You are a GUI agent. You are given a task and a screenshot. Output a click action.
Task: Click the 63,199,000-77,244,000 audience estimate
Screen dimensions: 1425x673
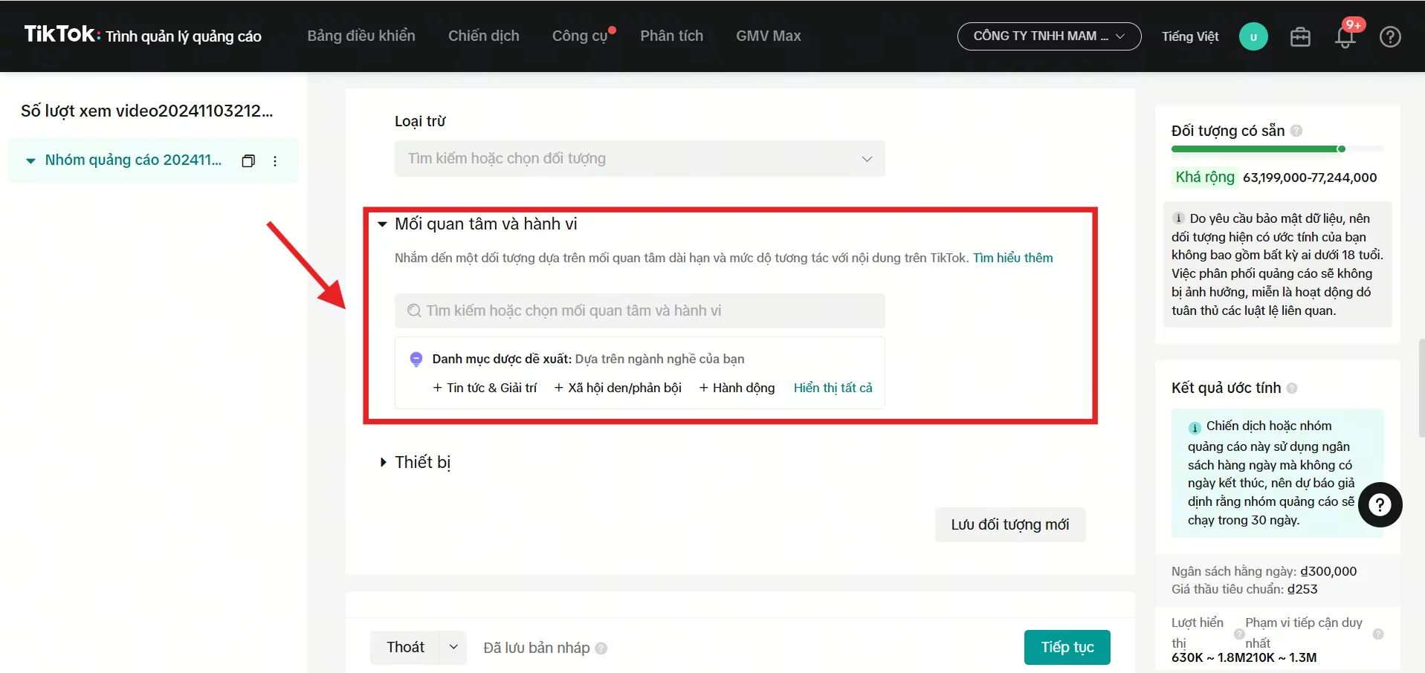click(x=1310, y=178)
